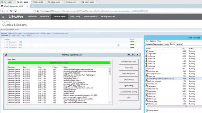Click the mcshield.exe process icon
The height and width of the screenshot is (113, 202).
coord(146,84)
